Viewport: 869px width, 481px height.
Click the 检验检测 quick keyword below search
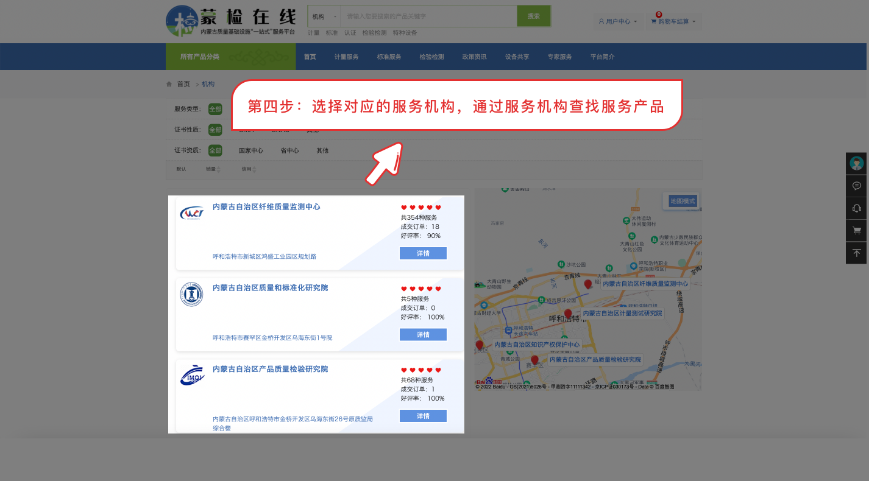[x=374, y=33]
